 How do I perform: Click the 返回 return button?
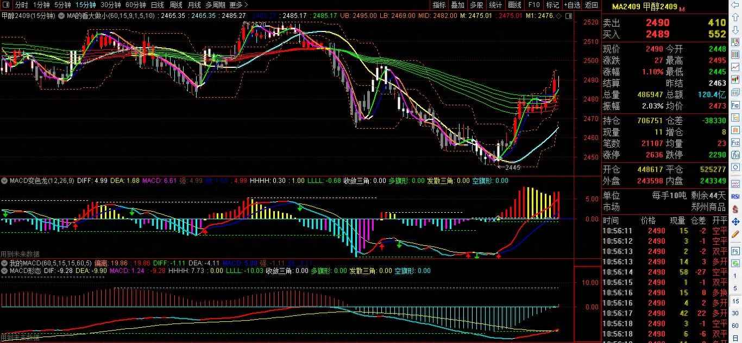click(591, 5)
